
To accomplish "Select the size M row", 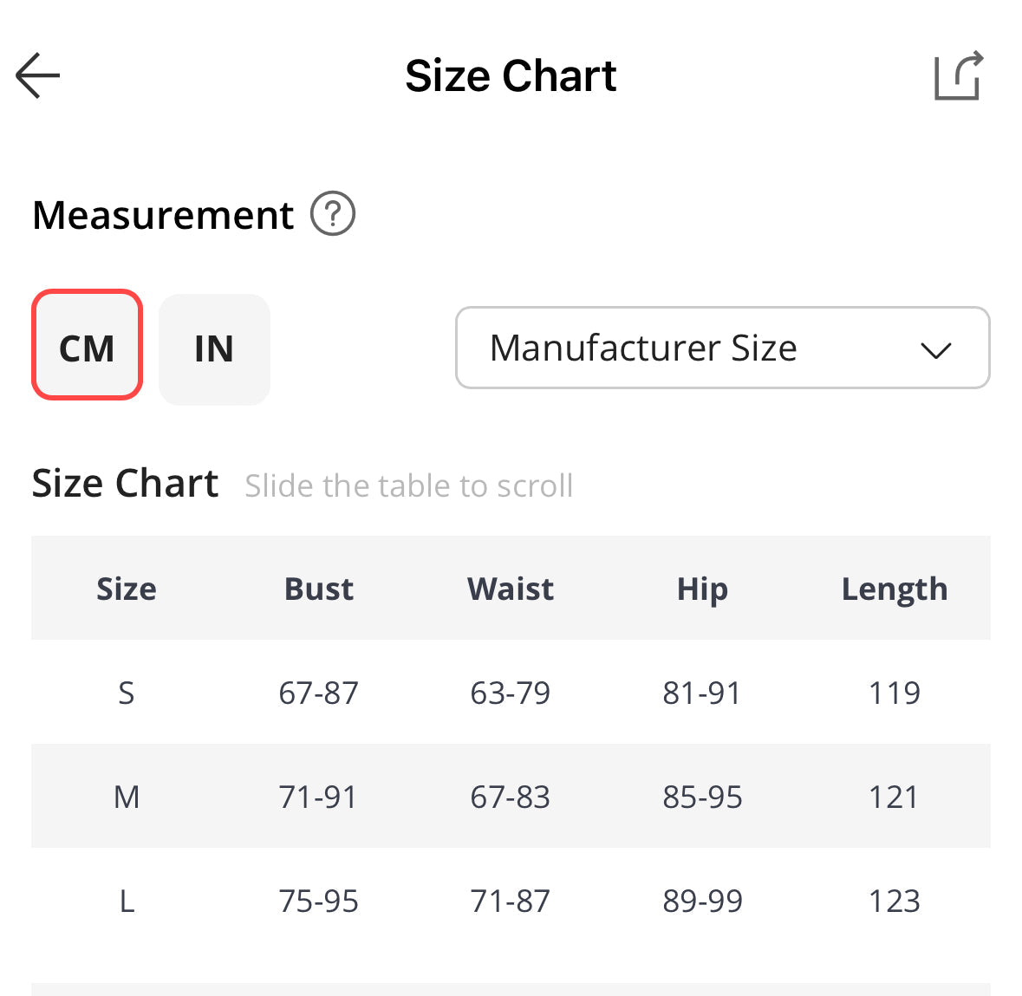I will pyautogui.click(x=127, y=797).
